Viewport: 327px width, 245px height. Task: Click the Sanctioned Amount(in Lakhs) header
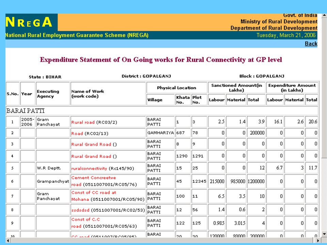point(236,88)
